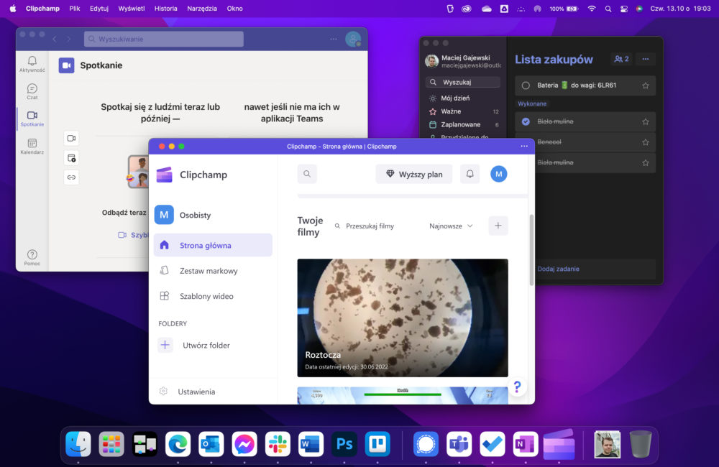Open Kalendarz in Teams sidebar
Viewport: 719px width, 467px height.
pyautogui.click(x=32, y=146)
